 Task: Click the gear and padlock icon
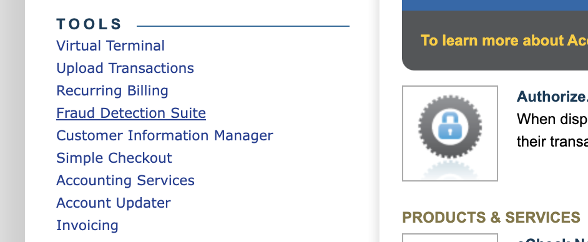tap(449, 133)
